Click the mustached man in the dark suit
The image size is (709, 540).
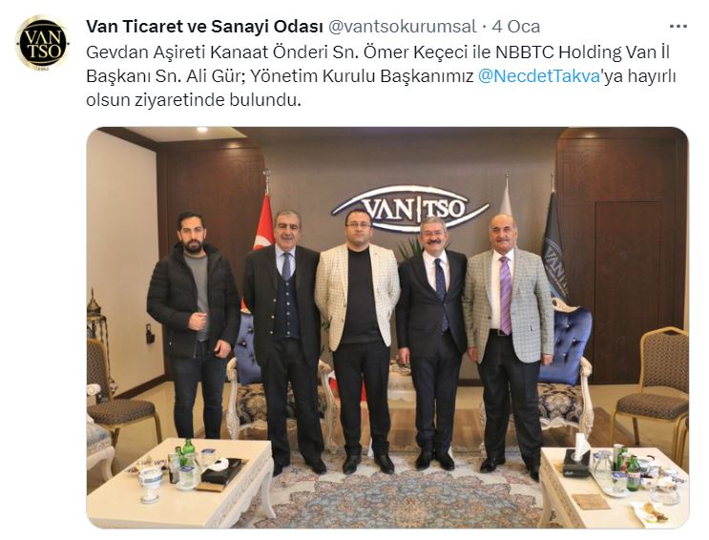click(x=431, y=342)
